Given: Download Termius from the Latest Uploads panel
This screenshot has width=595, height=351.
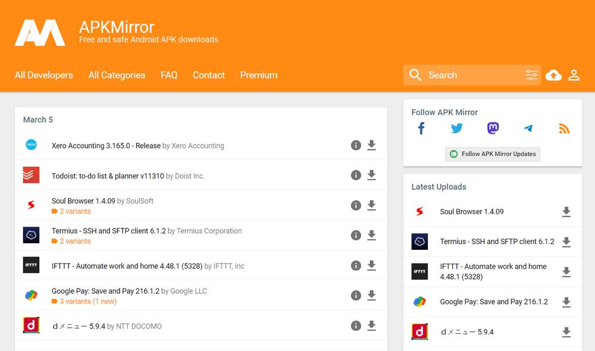Looking at the screenshot, I should 566,241.
